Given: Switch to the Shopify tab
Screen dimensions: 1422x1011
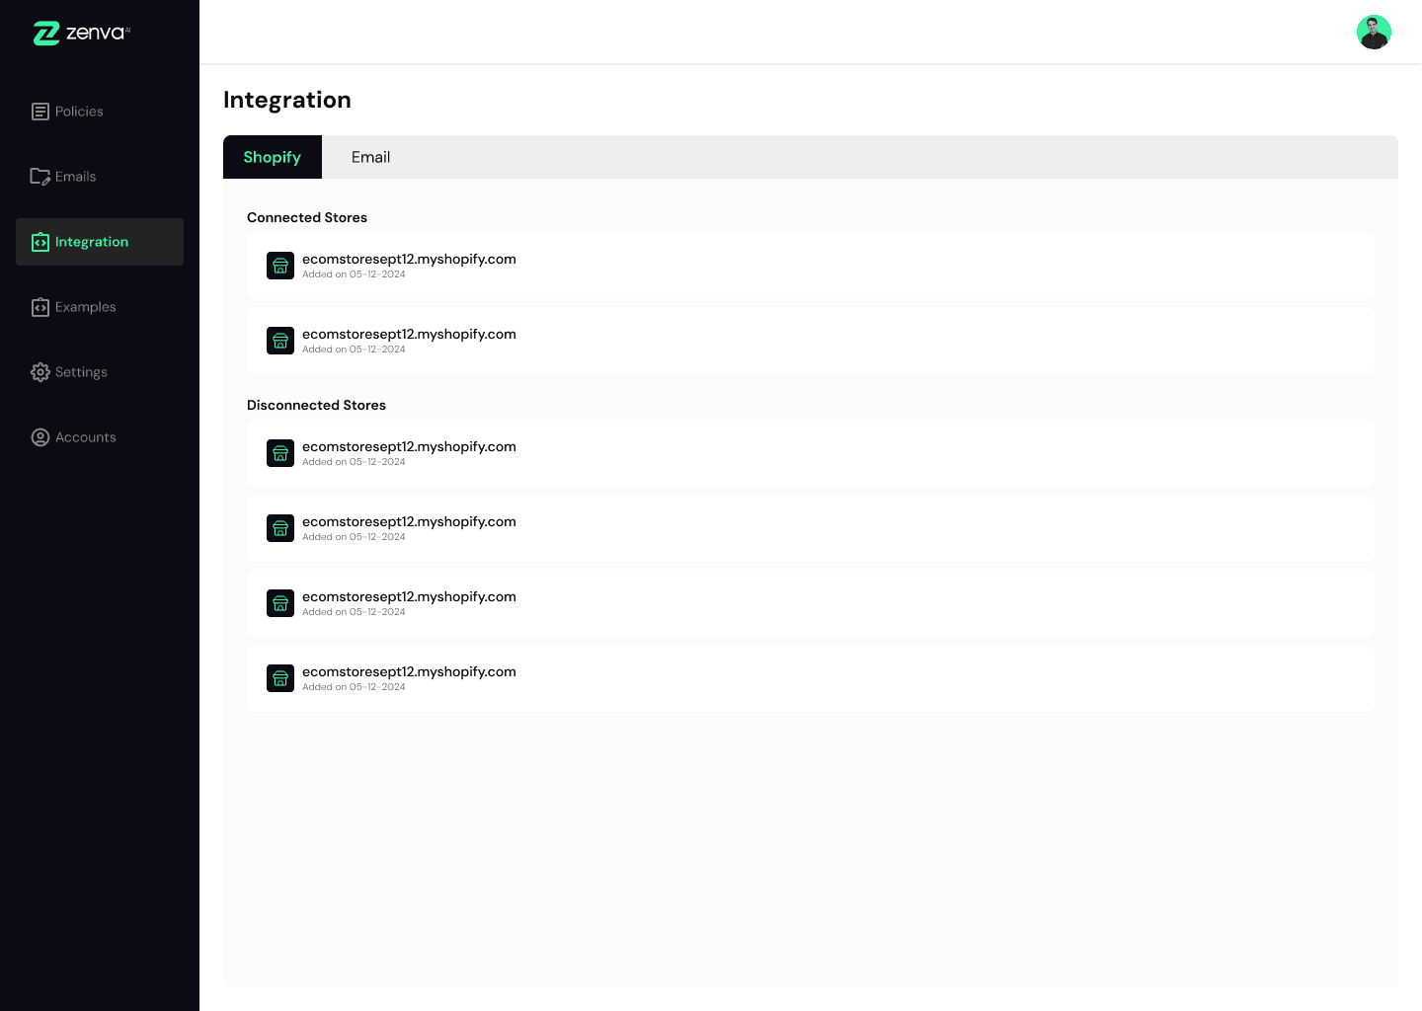Looking at the screenshot, I should (x=273, y=157).
